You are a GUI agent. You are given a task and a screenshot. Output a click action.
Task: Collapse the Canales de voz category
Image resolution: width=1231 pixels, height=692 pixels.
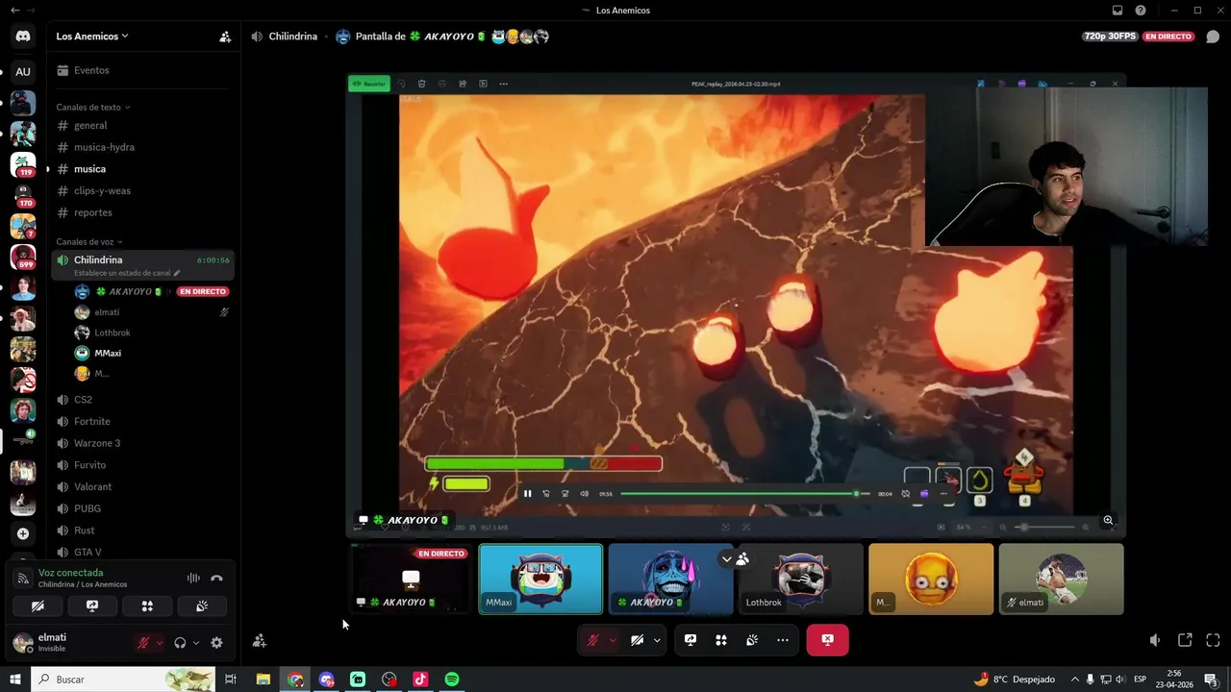[x=88, y=242]
